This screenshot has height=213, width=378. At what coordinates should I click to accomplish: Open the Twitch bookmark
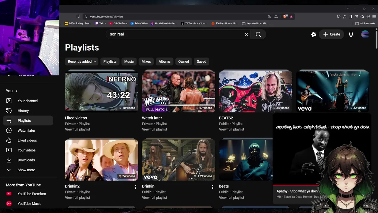101,23
